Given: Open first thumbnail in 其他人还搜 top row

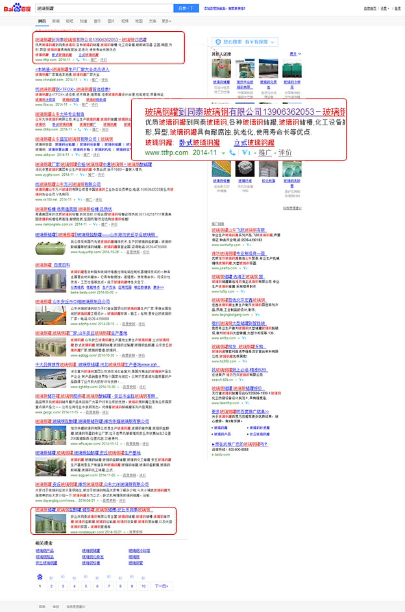Looking at the screenshot, I should tap(221, 68).
